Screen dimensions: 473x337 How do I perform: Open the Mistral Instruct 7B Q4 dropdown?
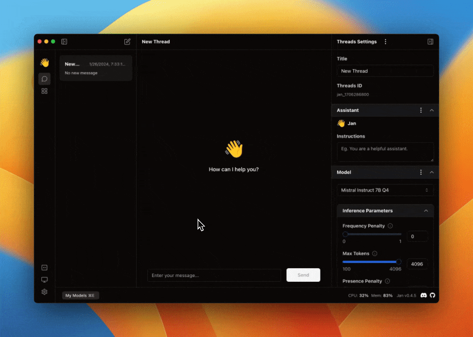[385, 190]
